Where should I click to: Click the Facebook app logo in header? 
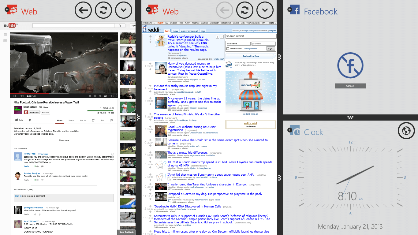click(x=294, y=10)
